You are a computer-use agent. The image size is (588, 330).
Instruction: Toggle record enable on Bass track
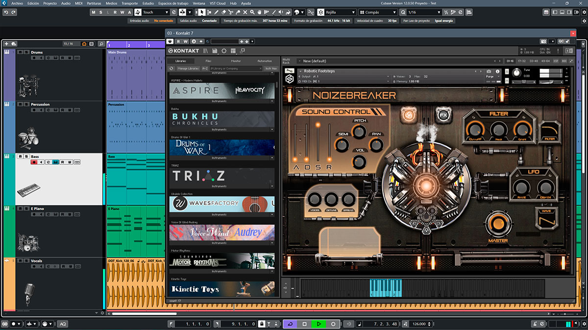tap(34, 162)
